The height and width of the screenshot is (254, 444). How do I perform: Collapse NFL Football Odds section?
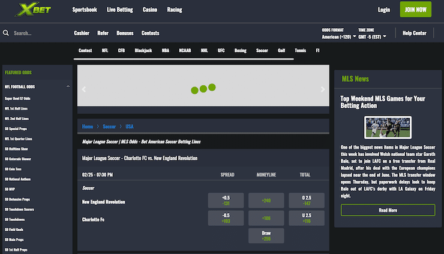pos(68,86)
